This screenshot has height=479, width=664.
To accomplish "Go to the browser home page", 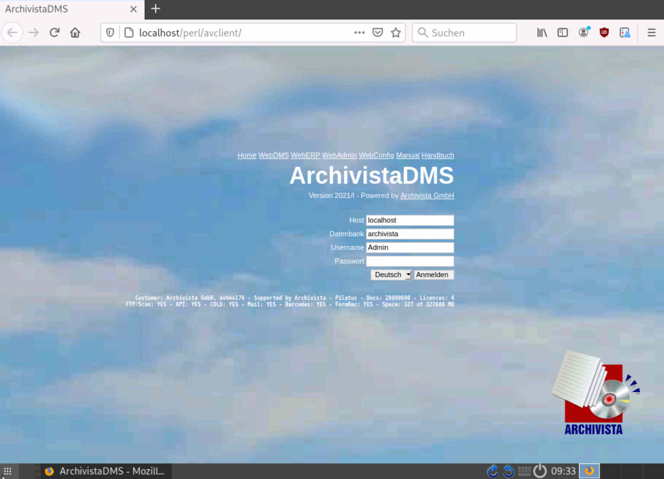I will pyautogui.click(x=75, y=32).
